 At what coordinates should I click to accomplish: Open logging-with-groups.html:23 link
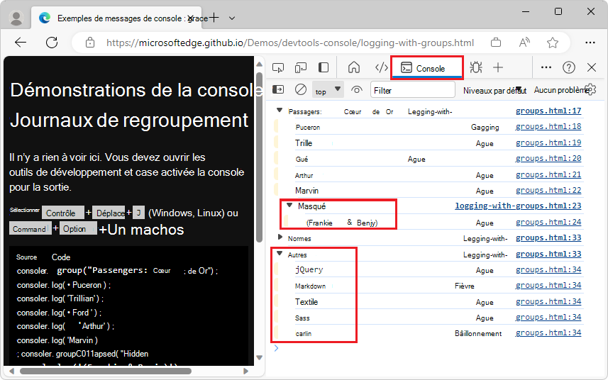point(518,206)
